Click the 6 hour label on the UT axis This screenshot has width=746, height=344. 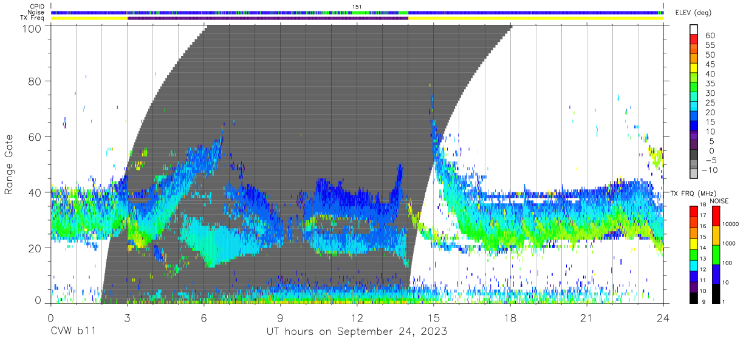tap(204, 319)
